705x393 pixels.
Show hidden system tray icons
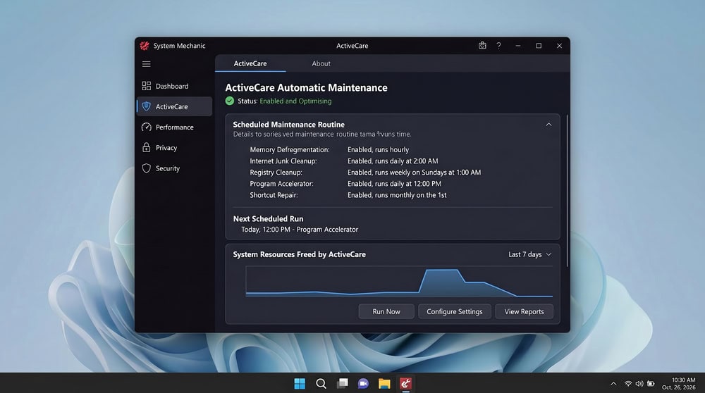tap(613, 384)
